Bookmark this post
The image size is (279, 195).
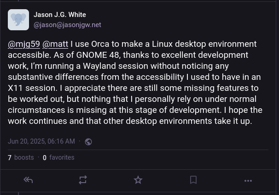[193, 180]
